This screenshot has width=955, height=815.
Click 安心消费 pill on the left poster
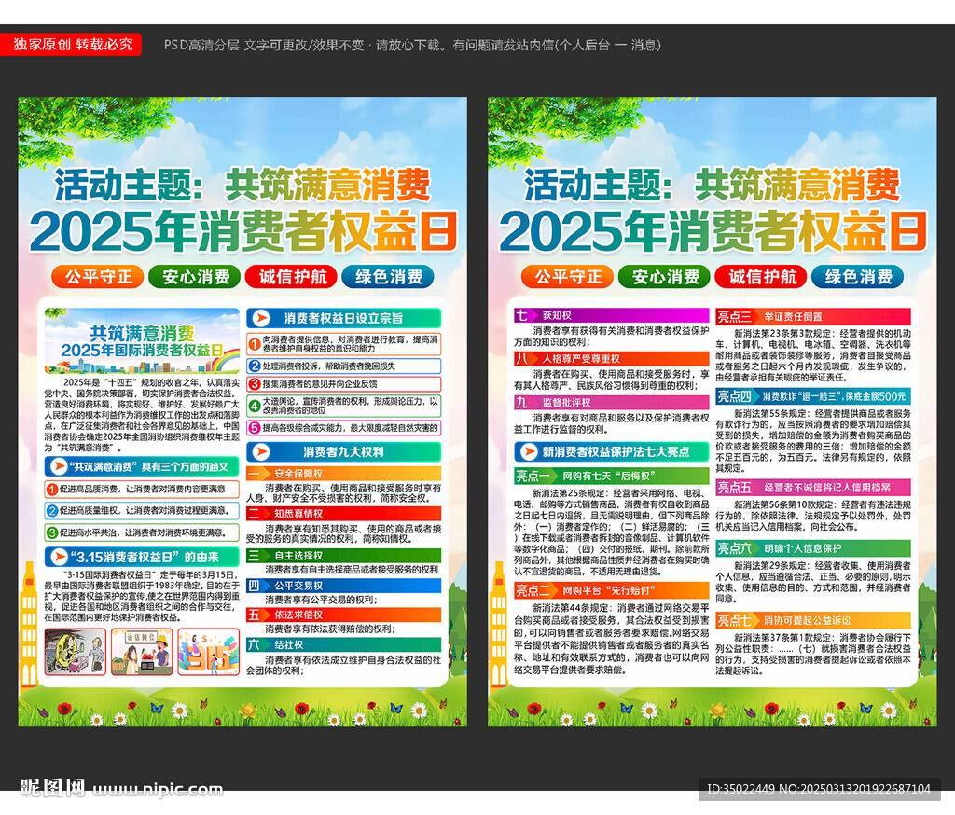point(195,277)
